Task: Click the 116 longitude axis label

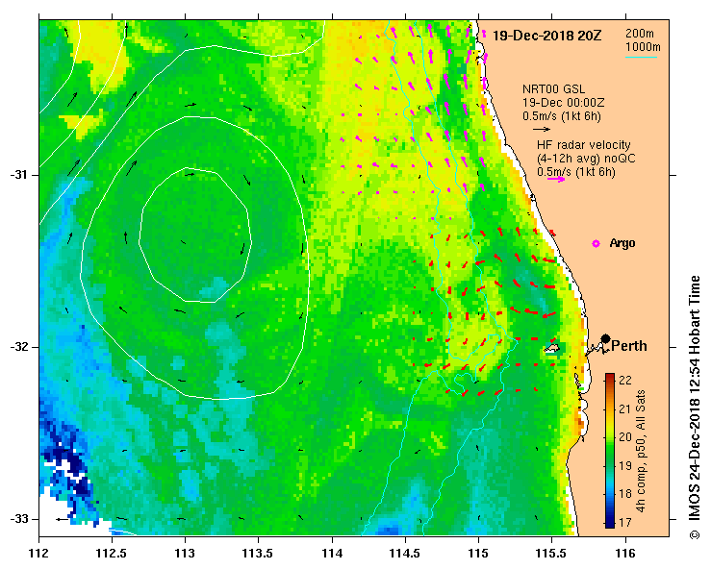Action: pyautogui.click(x=625, y=554)
